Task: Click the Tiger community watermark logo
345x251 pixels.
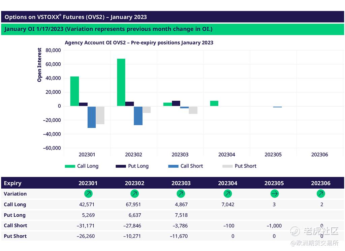Action: (295, 231)
